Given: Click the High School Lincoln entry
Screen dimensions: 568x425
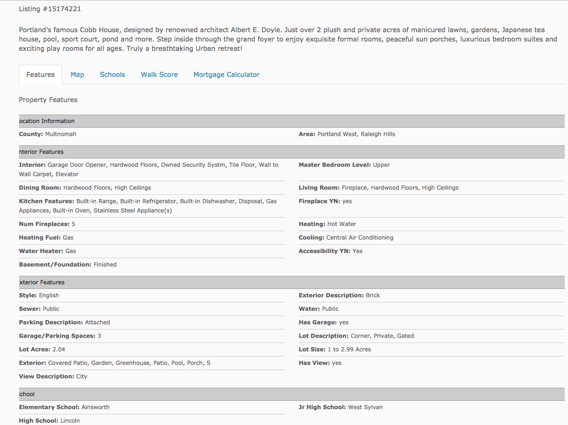Looking at the screenshot, I should [x=49, y=421].
